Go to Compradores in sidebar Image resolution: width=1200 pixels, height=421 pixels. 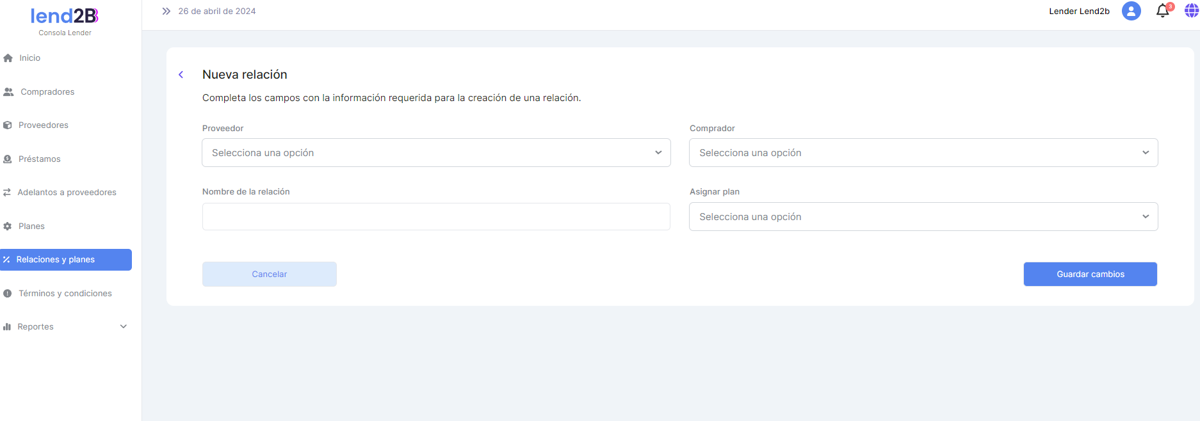coord(47,92)
